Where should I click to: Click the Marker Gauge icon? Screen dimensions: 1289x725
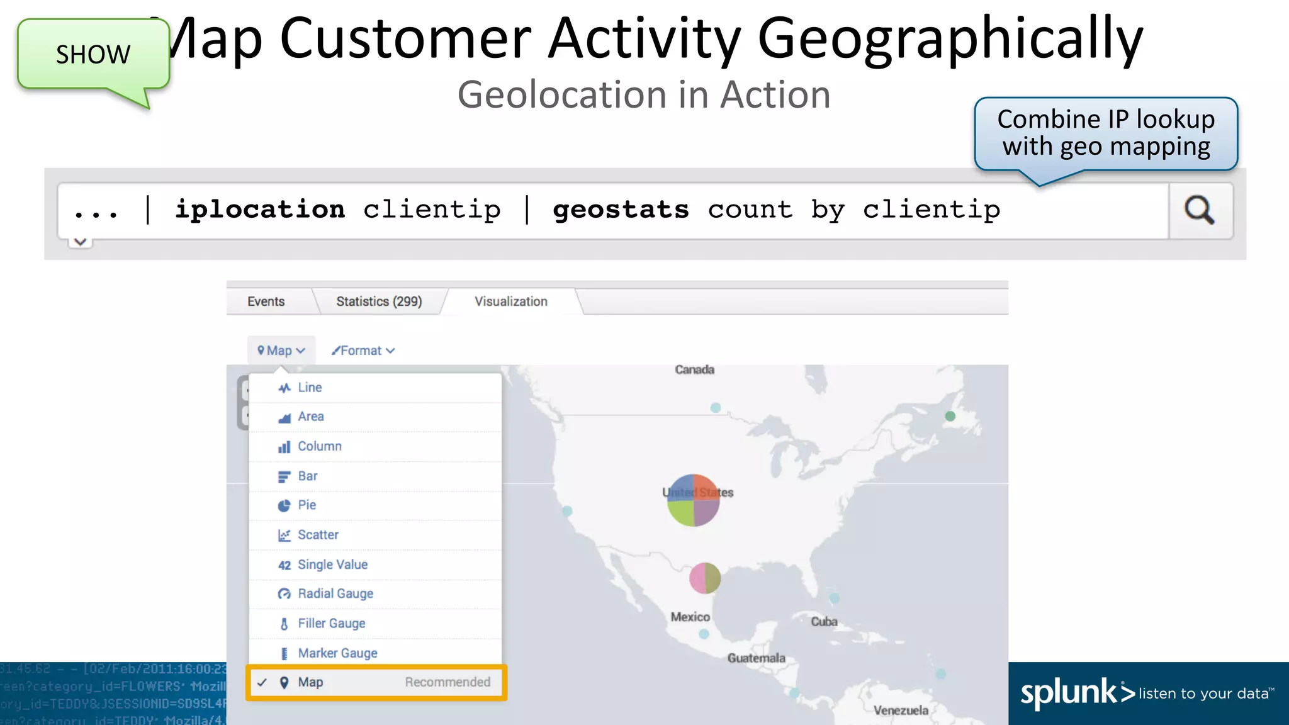(x=284, y=653)
